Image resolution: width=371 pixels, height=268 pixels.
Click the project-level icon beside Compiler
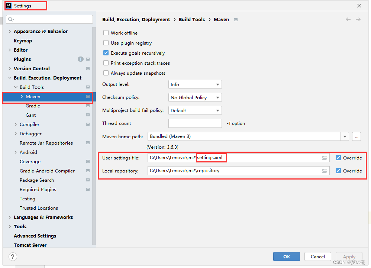tap(88, 124)
